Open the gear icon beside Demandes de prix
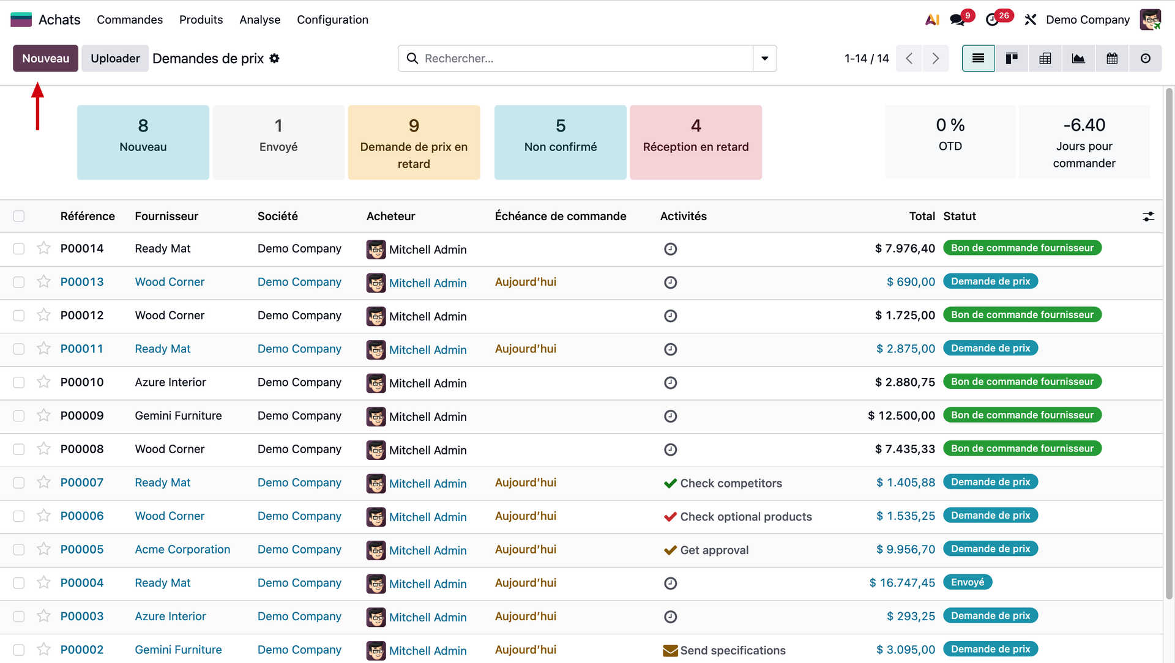 [x=275, y=58]
